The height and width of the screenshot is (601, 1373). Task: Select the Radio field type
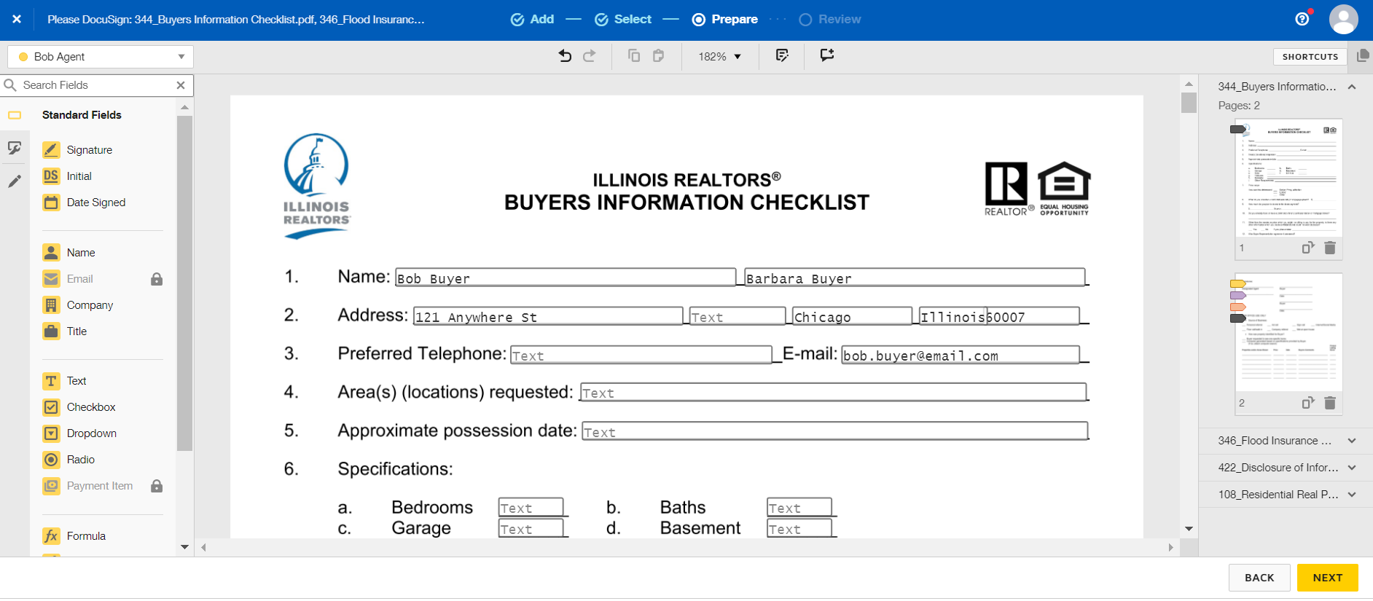(x=80, y=460)
